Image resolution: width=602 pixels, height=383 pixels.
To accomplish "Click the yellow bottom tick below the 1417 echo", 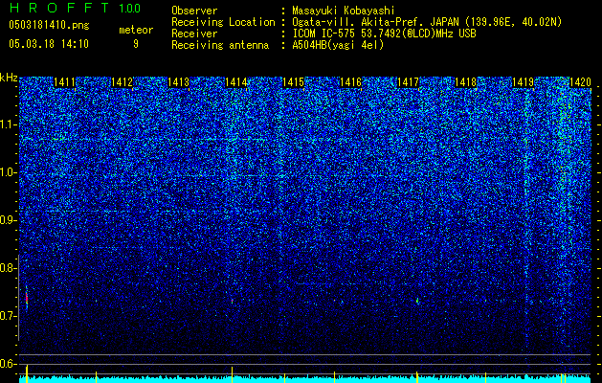I will click(417, 377).
